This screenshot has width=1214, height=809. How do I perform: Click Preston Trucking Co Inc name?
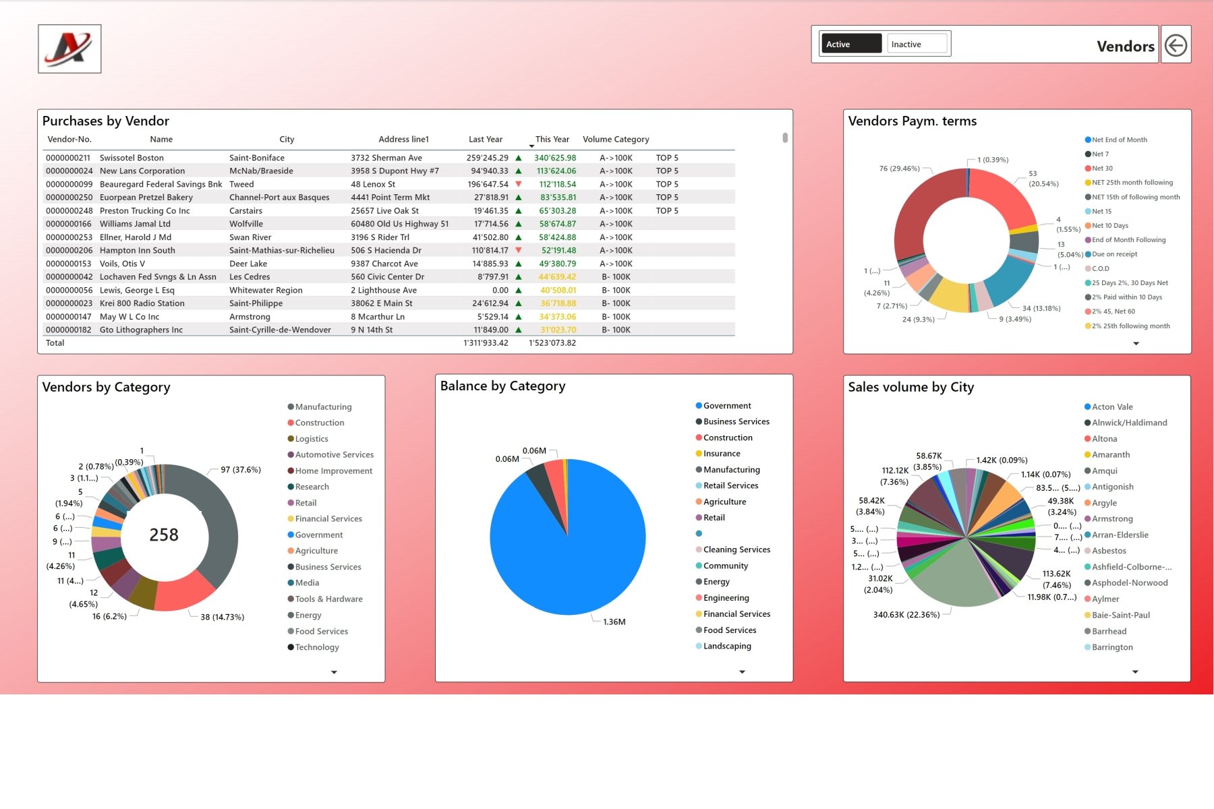point(145,210)
